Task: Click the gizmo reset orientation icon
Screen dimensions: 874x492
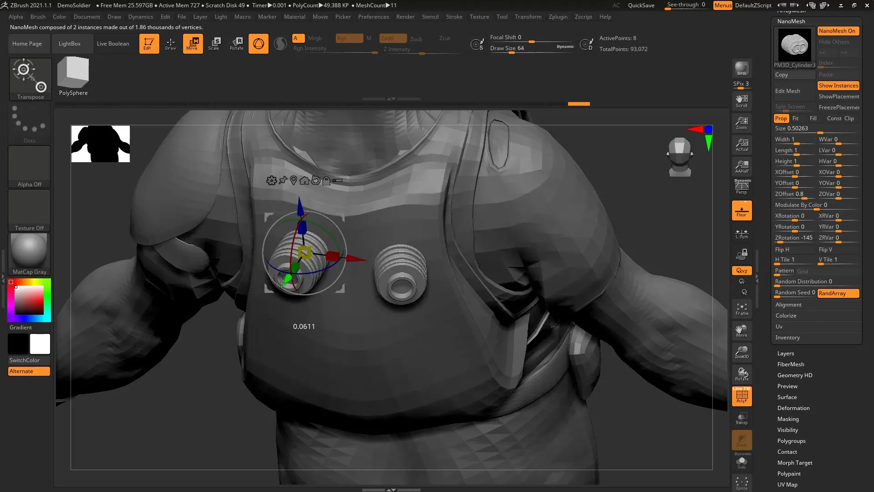Action: pyautogui.click(x=315, y=180)
